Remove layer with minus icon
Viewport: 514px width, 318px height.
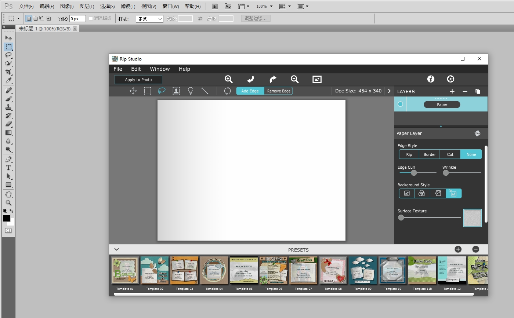click(x=465, y=91)
